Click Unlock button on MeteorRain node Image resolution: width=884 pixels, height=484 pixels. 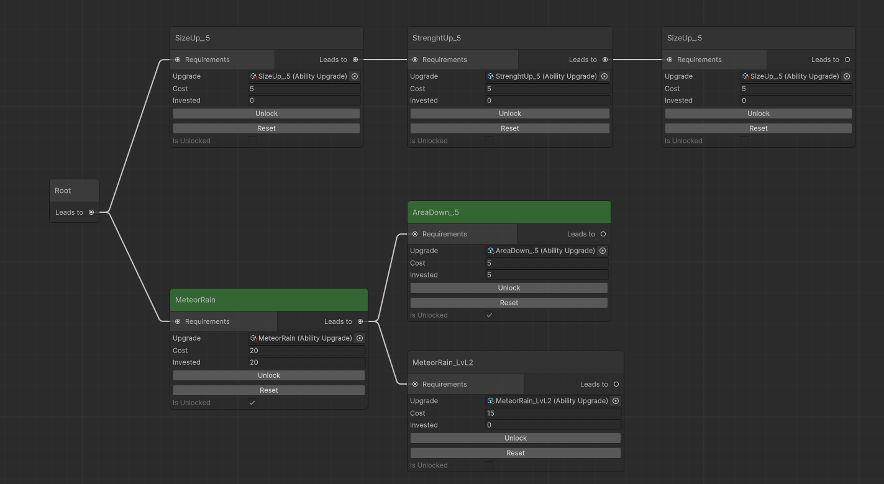point(269,375)
